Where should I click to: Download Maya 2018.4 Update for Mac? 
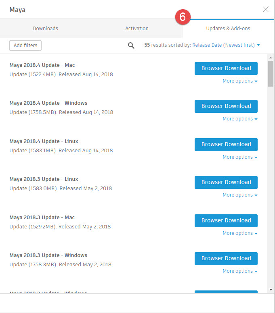pos(226,68)
